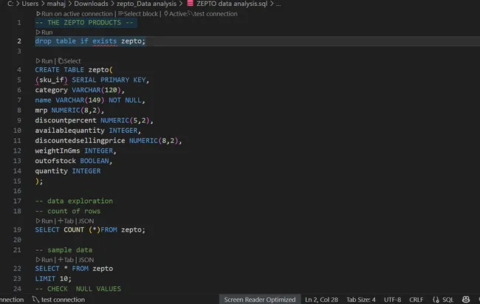Click 'Active: test connection' code lens
Image resolution: width=480 pixels, height=304 pixels.
coord(201,14)
